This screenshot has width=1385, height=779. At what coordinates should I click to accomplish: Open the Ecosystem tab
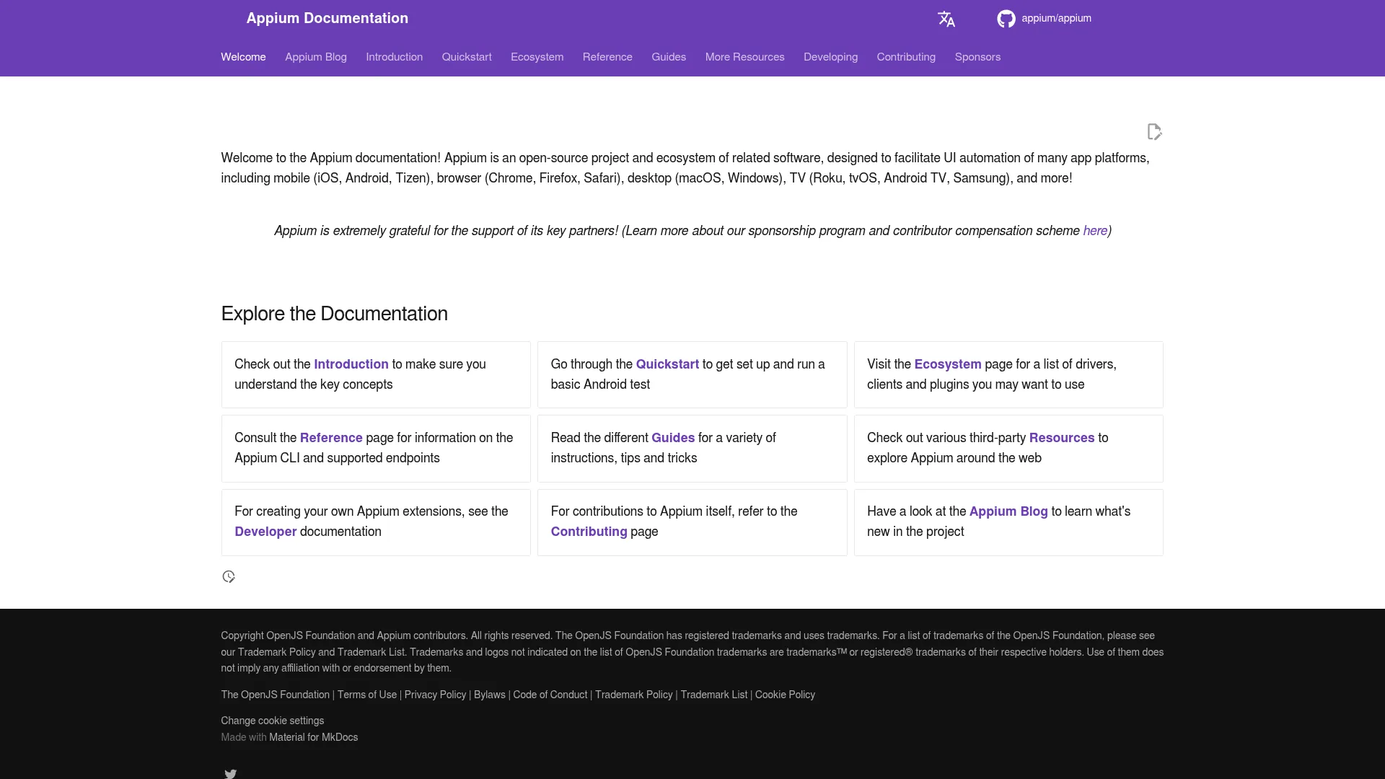point(537,57)
